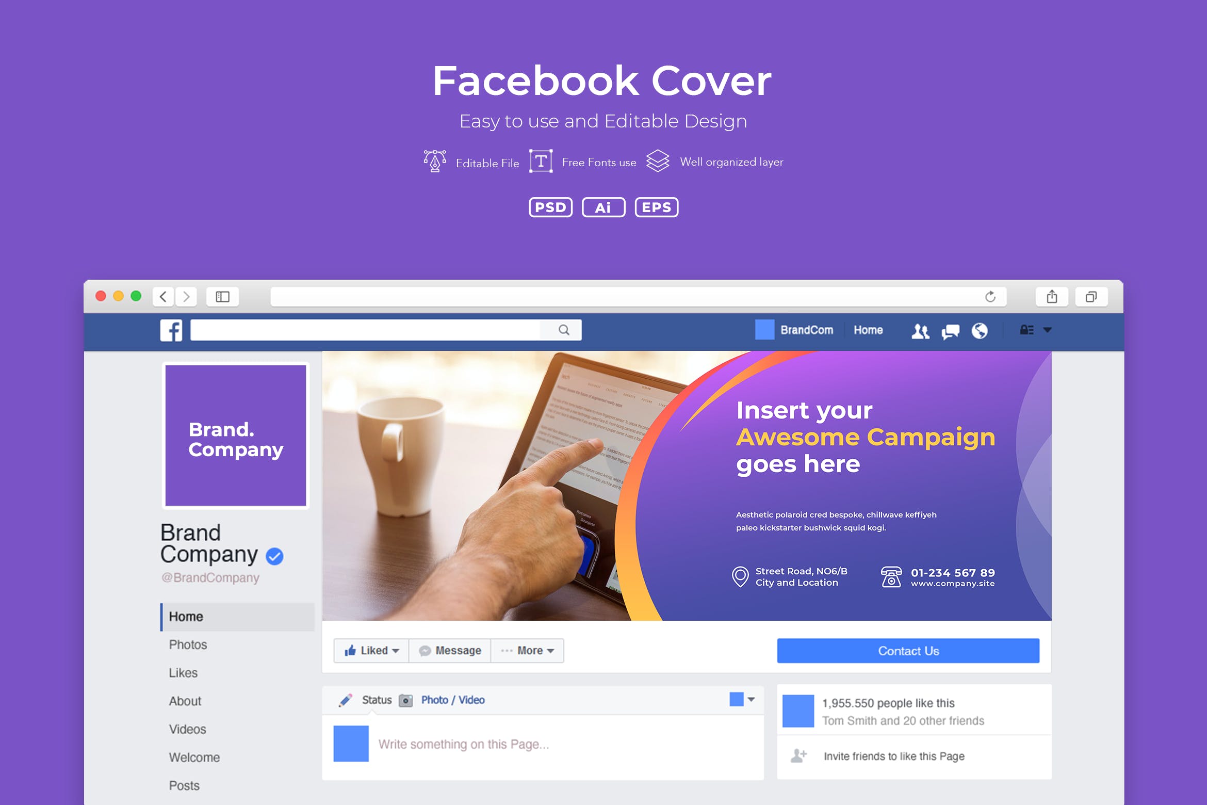Click the Contact Us button
Viewport: 1207px width, 805px height.
click(908, 650)
